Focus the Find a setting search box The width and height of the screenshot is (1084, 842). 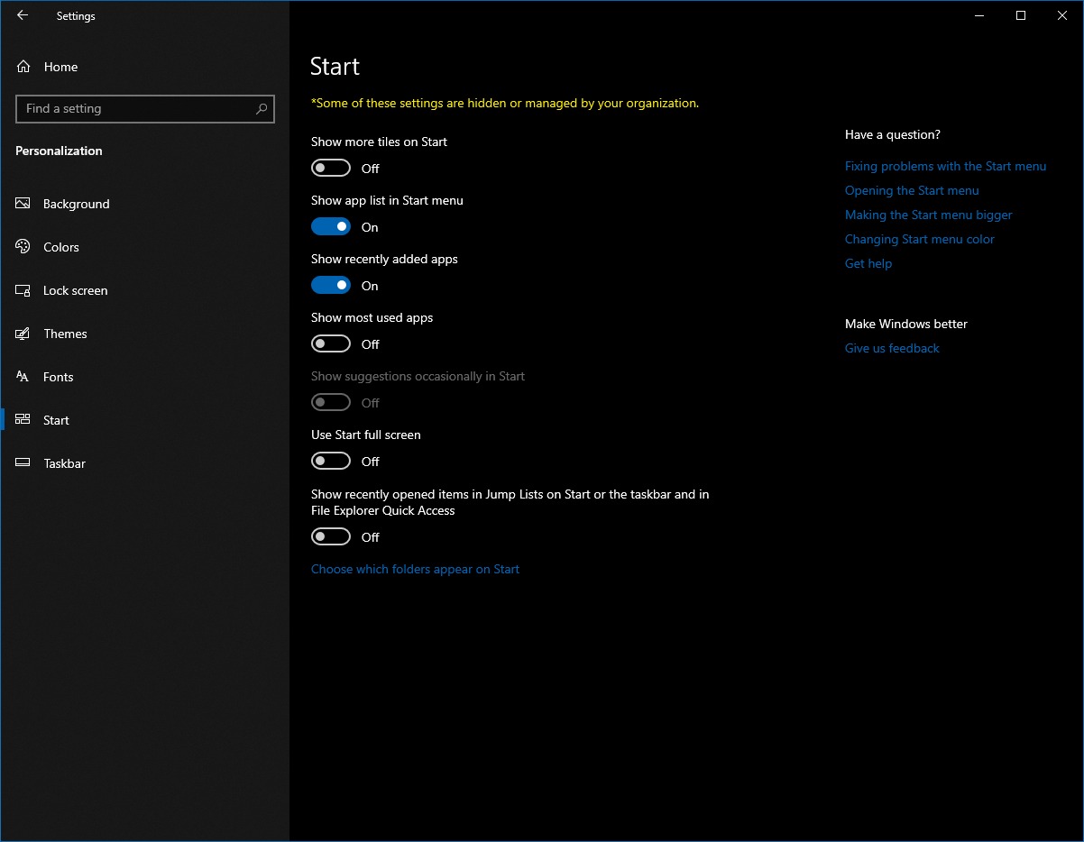click(135, 109)
